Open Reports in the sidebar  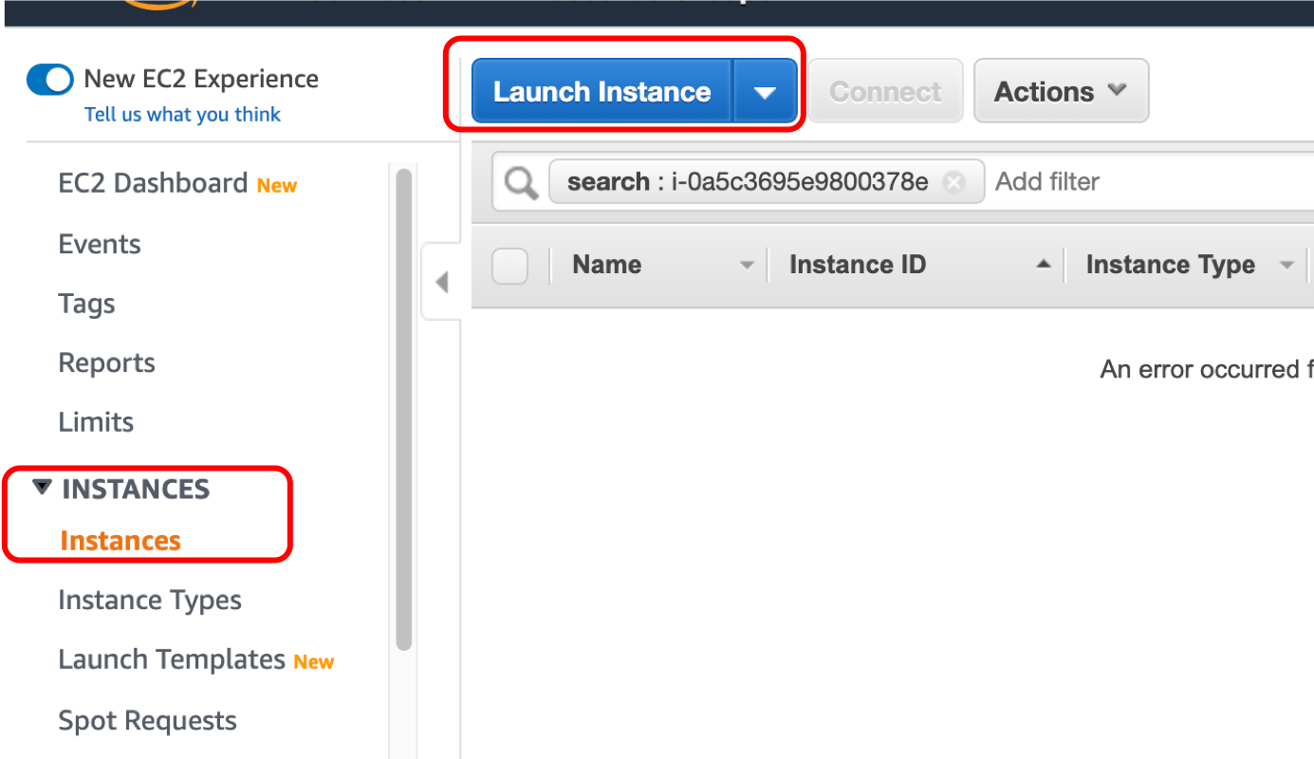106,363
